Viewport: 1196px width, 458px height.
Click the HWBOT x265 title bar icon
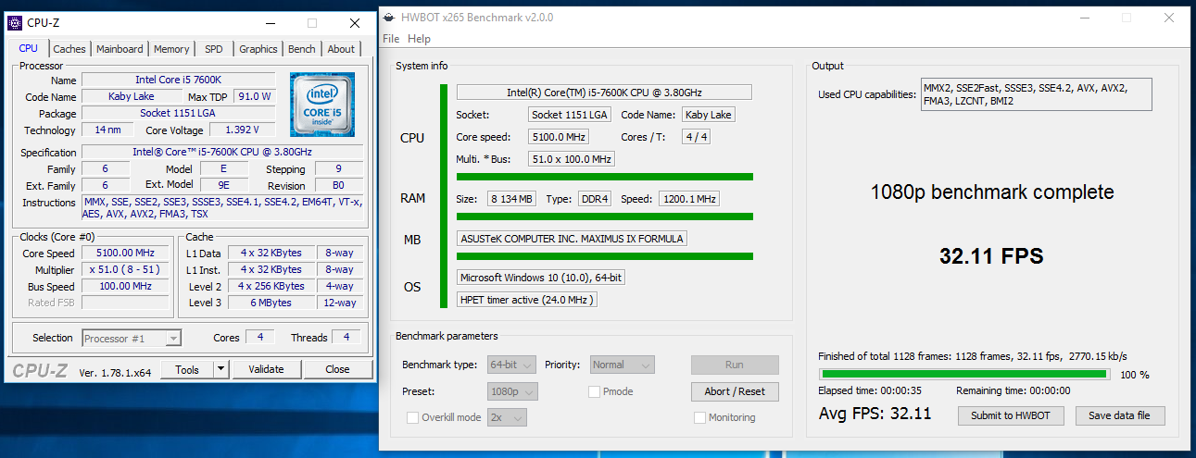(388, 17)
